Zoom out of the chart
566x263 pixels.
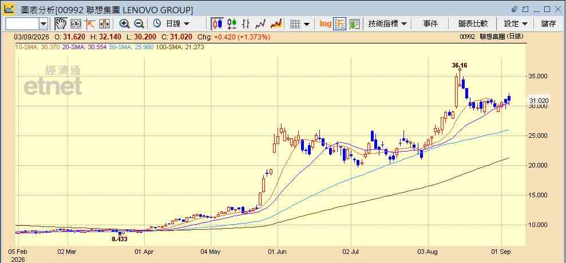(x=139, y=24)
